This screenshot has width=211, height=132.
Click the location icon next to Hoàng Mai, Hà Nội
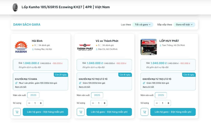33,49
